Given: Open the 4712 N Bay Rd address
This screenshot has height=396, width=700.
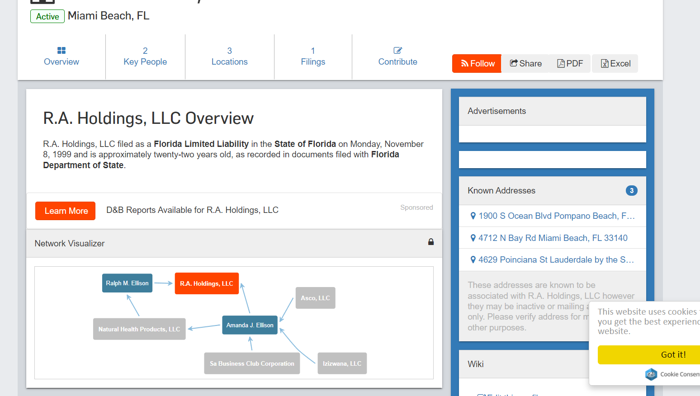Looking at the screenshot, I should pos(553,238).
